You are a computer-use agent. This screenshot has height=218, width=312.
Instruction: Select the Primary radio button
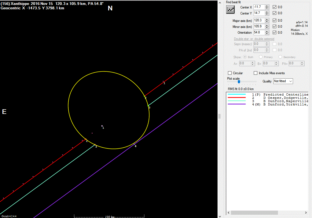pos(261,57)
